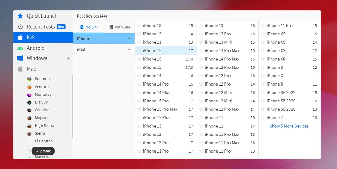This screenshot has width=337, height=169.
Task: Choose El Capitan from the Mac list
Action: [x=43, y=141]
